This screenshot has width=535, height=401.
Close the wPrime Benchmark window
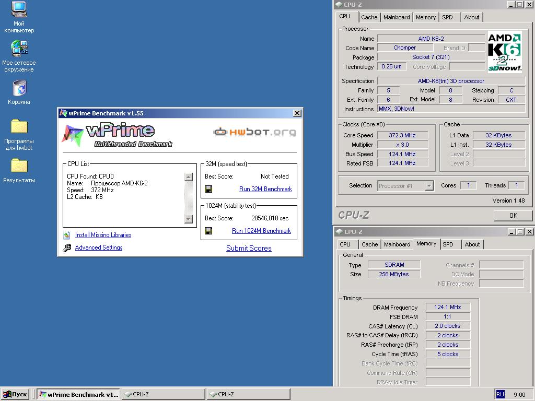click(297, 113)
